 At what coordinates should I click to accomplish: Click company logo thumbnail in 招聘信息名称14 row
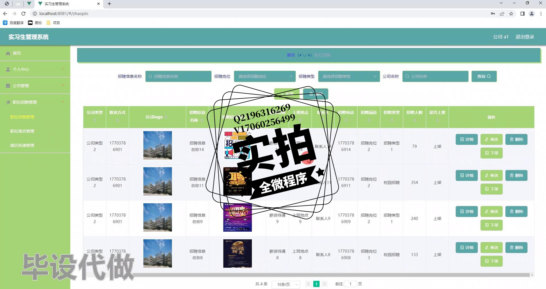tap(158, 145)
